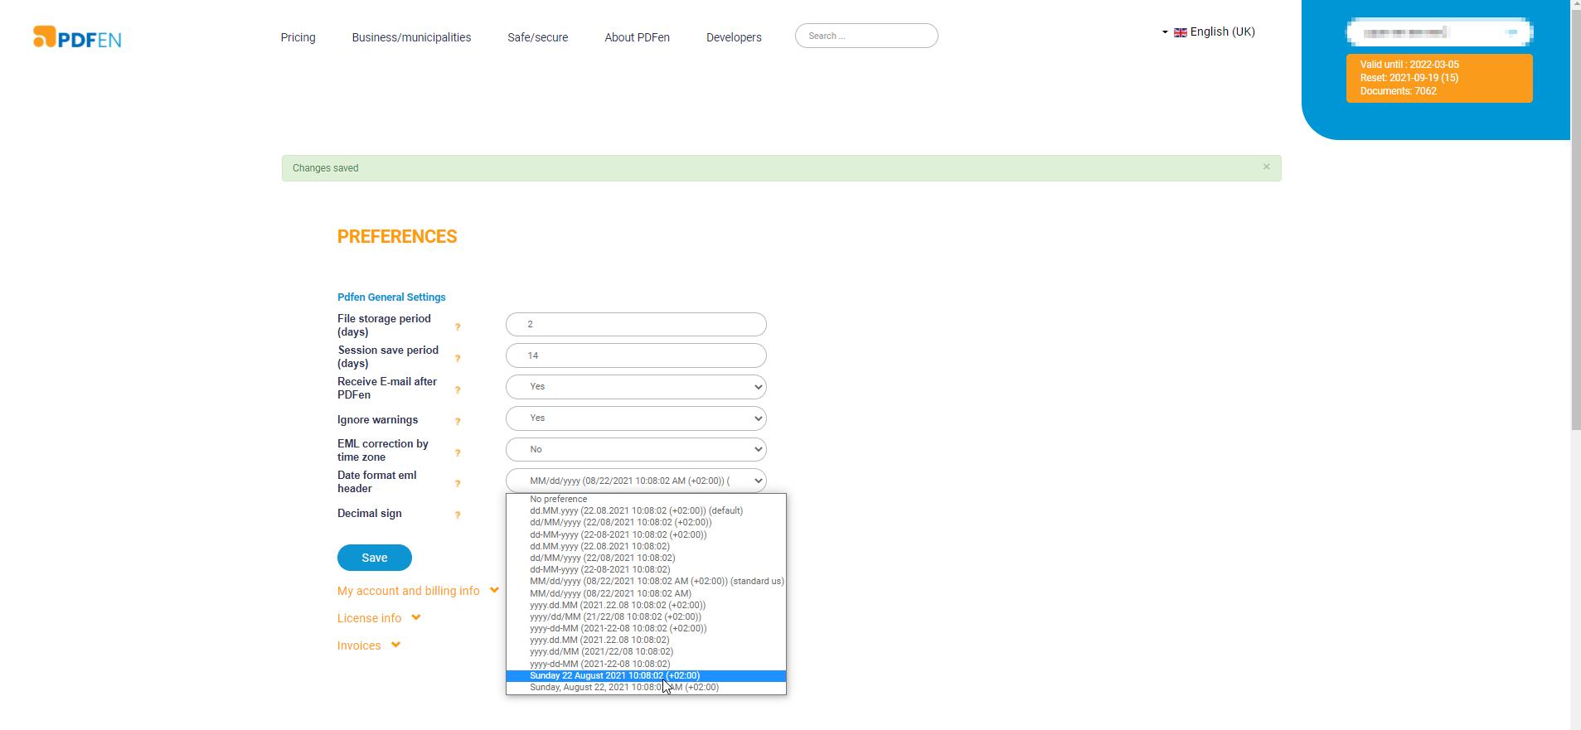The image size is (1581, 730).
Task: Click File storage period input field
Action: pos(636,324)
